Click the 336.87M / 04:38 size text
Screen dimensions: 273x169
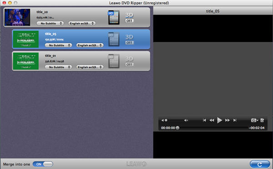coord(55,61)
